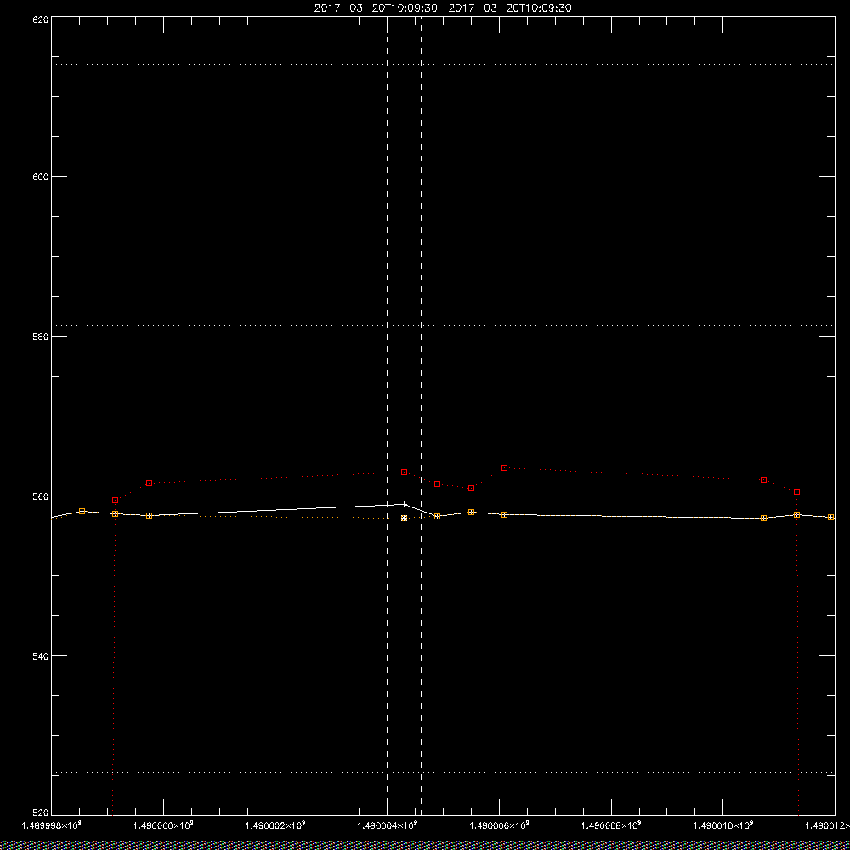Select the 560 y-axis label

[41, 496]
